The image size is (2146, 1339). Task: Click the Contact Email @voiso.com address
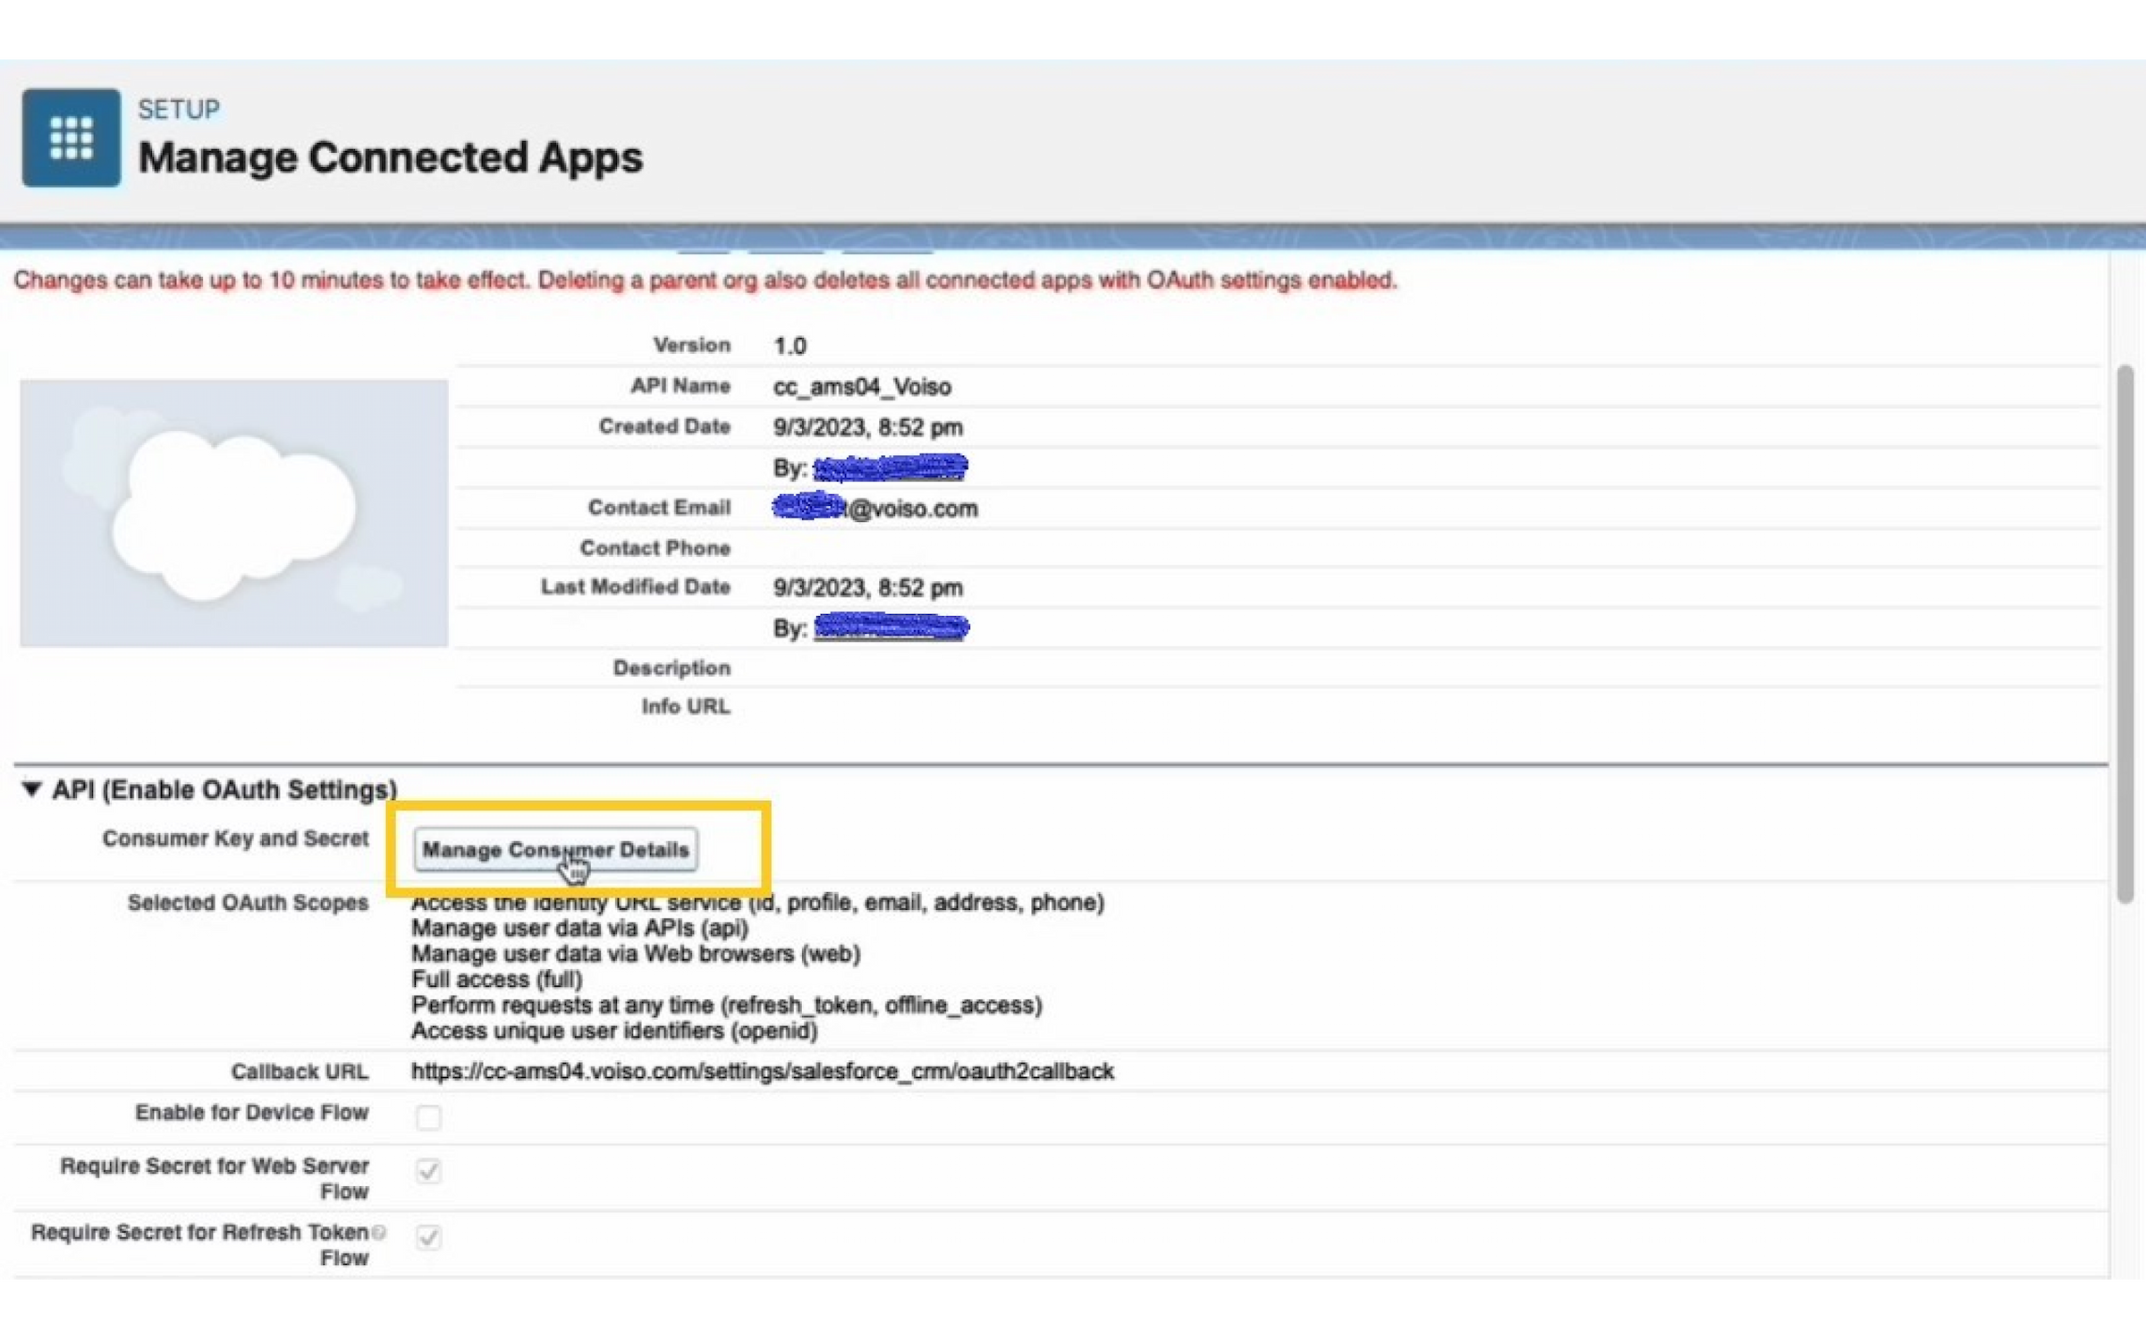(x=875, y=508)
